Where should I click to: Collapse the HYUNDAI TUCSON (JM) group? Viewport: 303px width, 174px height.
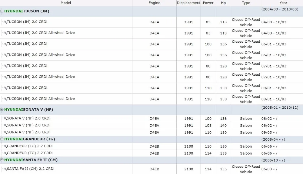(2, 11)
